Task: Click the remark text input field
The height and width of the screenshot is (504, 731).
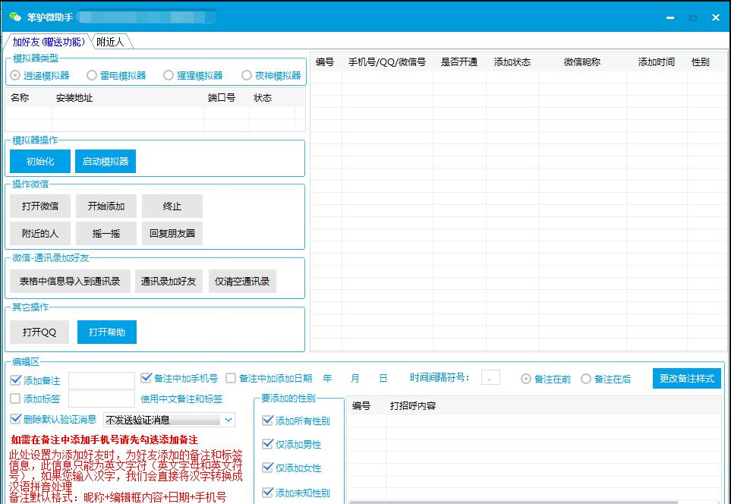Action: click(x=102, y=380)
